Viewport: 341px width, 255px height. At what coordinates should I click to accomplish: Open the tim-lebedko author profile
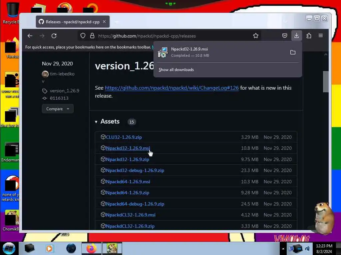tap(62, 74)
